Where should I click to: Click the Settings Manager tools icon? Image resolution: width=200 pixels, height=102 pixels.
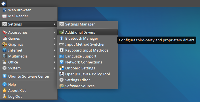point(62,24)
